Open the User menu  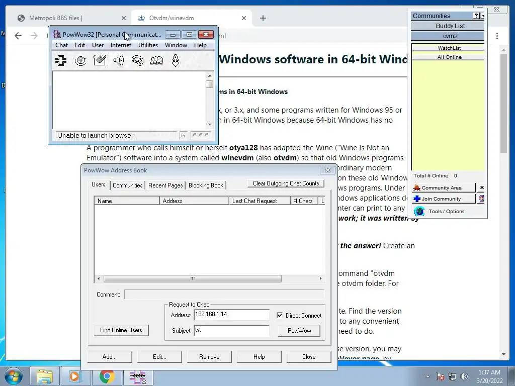pos(98,45)
